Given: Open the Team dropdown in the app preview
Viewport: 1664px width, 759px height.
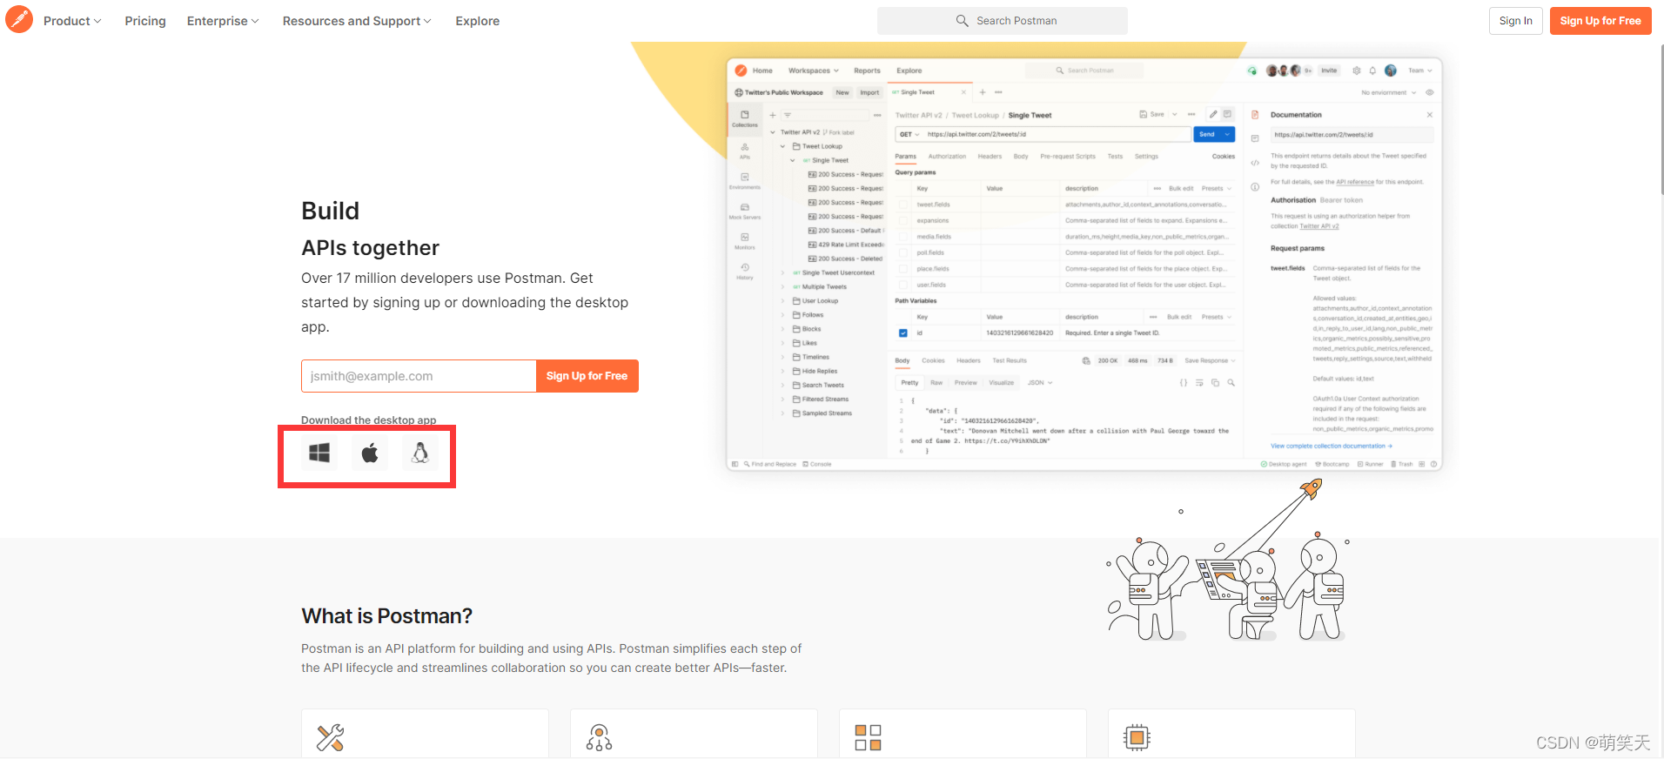Looking at the screenshot, I should point(1420,71).
